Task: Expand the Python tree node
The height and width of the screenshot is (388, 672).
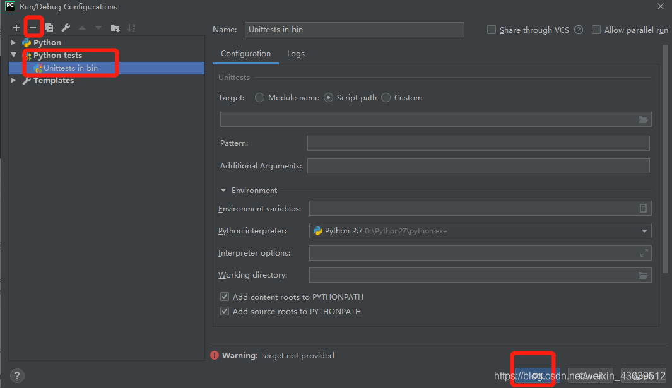Action: (13, 42)
